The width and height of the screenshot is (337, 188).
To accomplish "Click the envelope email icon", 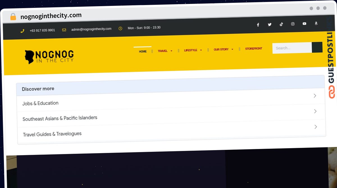I will (x=64, y=30).
